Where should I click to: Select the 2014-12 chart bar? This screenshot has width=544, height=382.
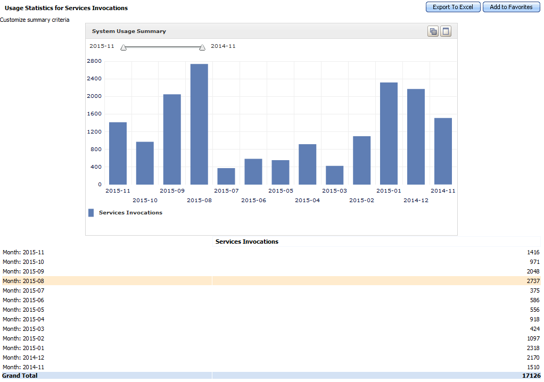click(x=416, y=137)
